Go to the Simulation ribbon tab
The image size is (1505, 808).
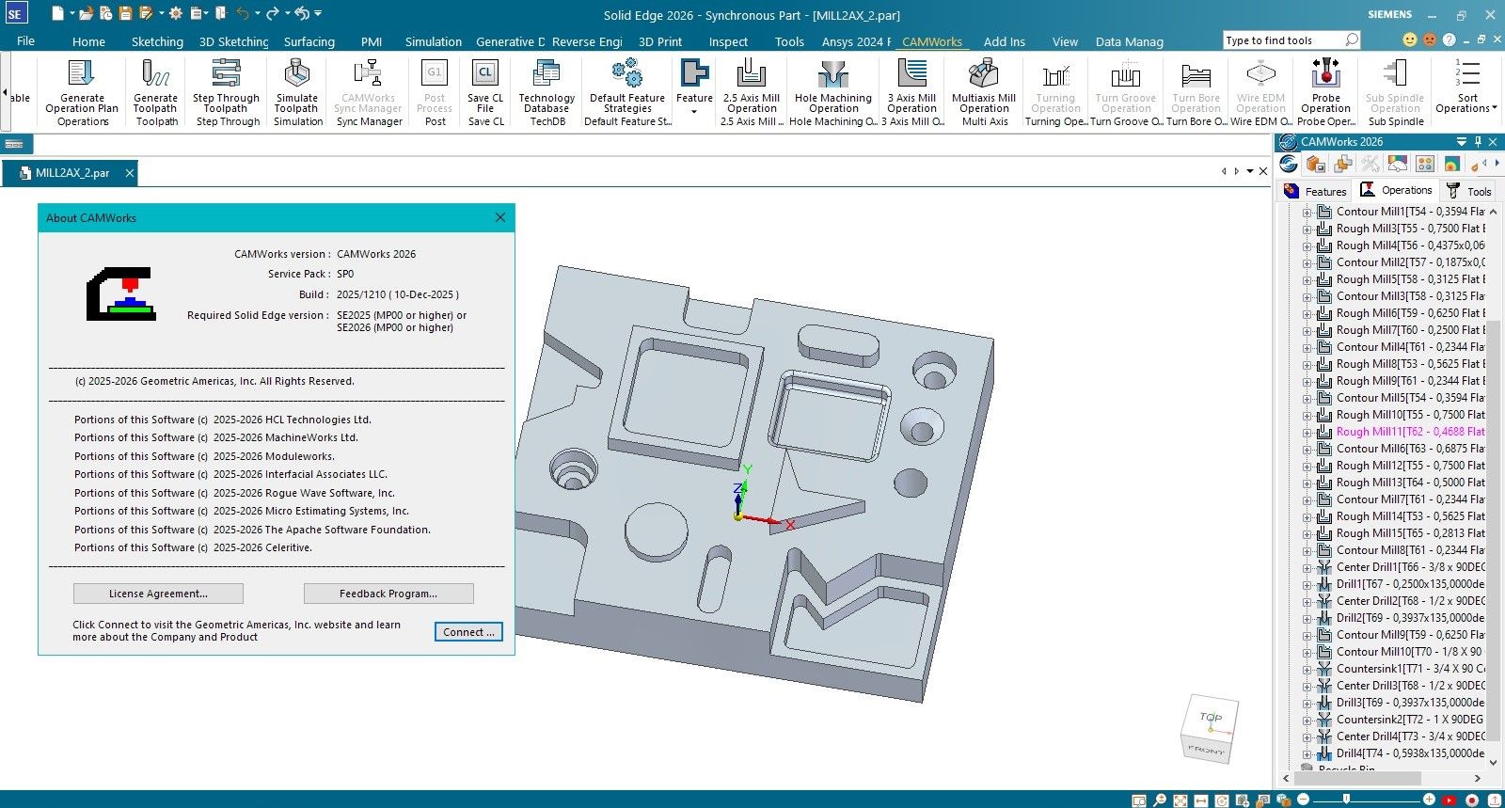pos(434,41)
